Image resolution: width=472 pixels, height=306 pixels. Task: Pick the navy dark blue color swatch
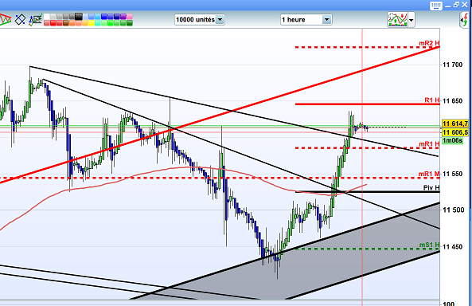point(116,16)
